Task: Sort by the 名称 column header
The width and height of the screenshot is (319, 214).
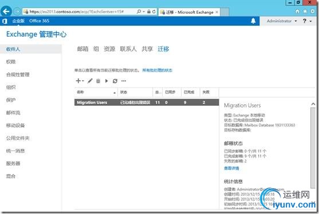Action: [x=96, y=92]
